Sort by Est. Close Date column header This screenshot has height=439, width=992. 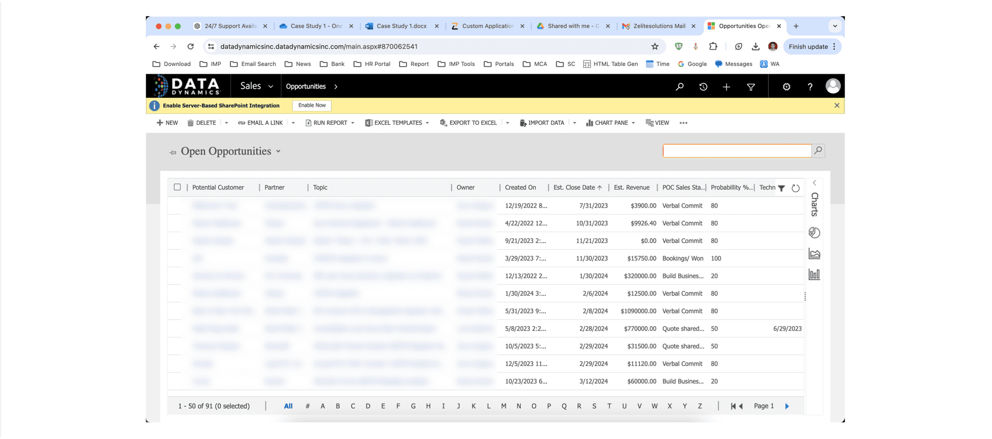point(577,187)
